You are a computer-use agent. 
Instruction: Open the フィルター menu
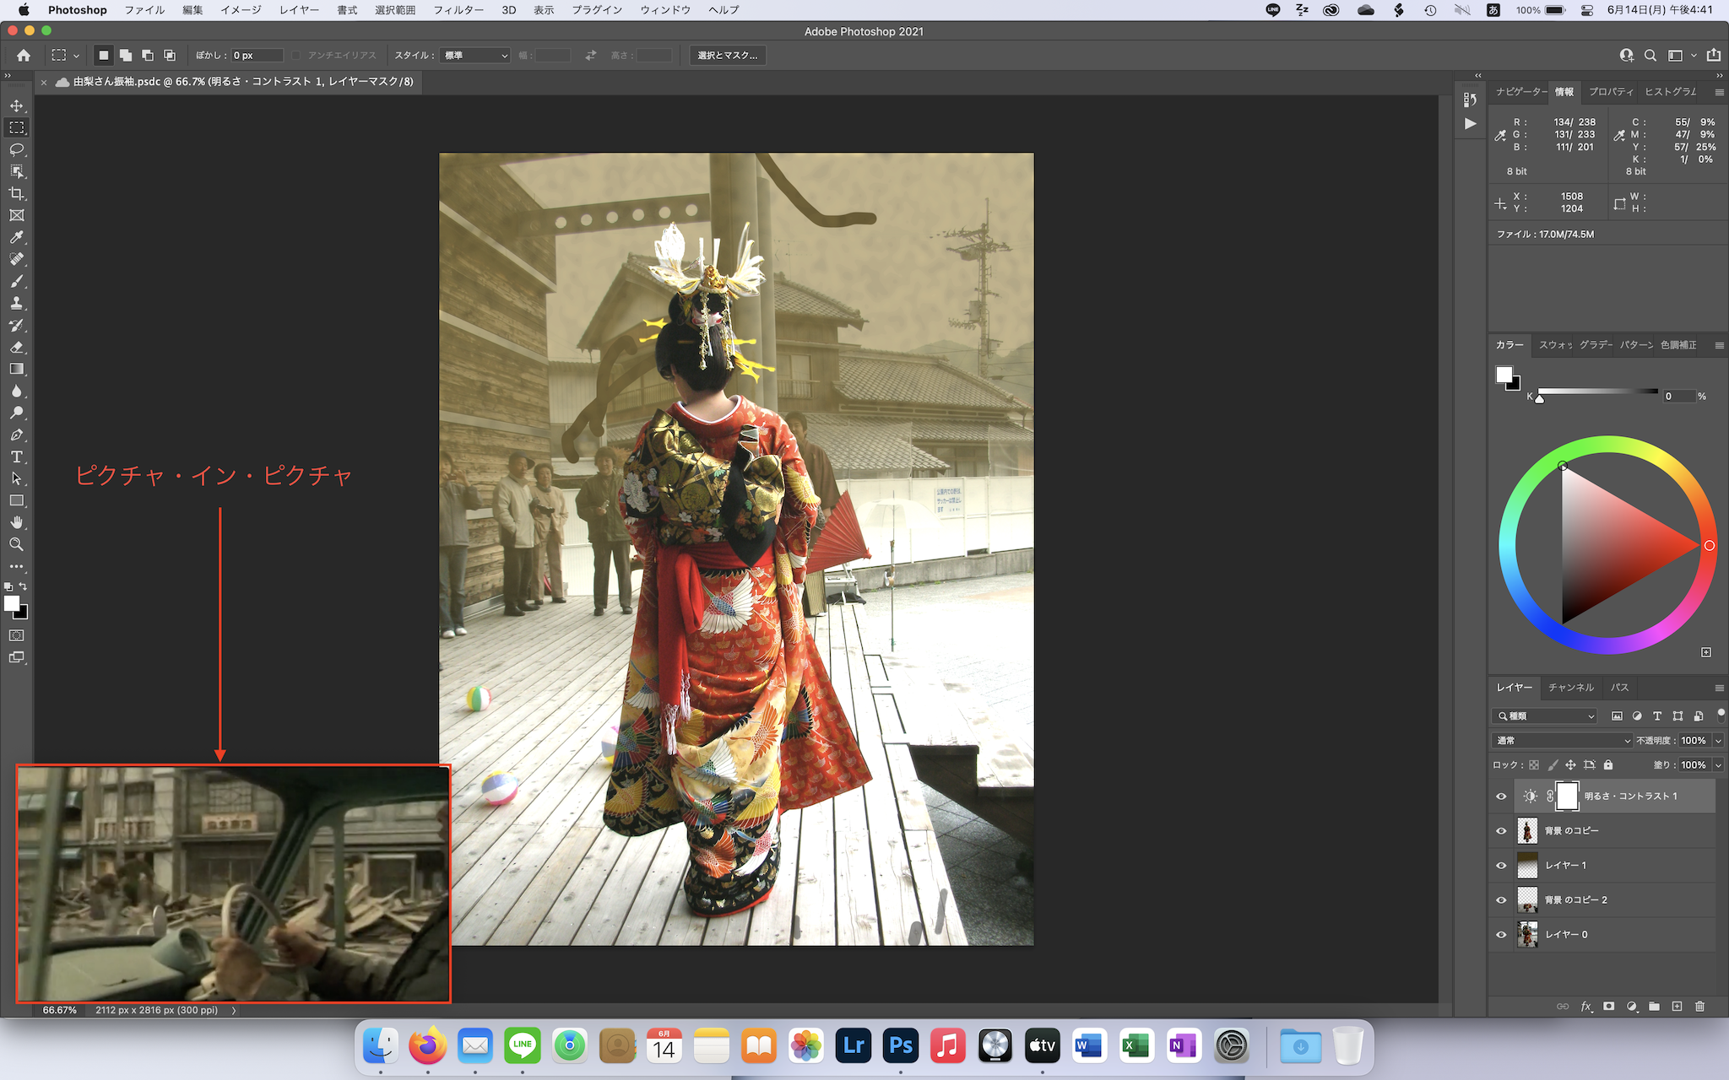pos(458,10)
